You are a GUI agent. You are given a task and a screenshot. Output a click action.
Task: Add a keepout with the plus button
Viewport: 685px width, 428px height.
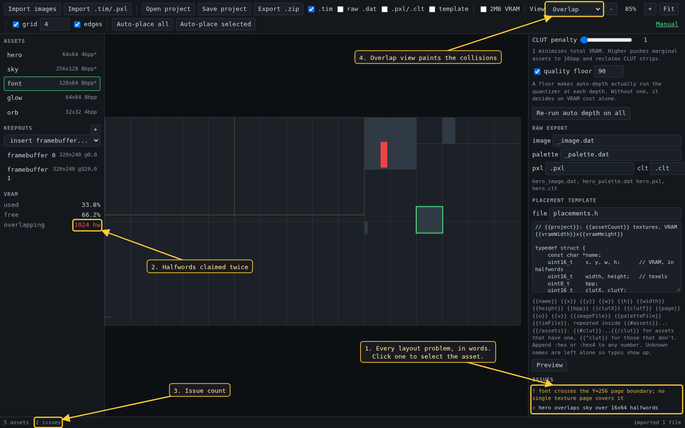tap(95, 129)
